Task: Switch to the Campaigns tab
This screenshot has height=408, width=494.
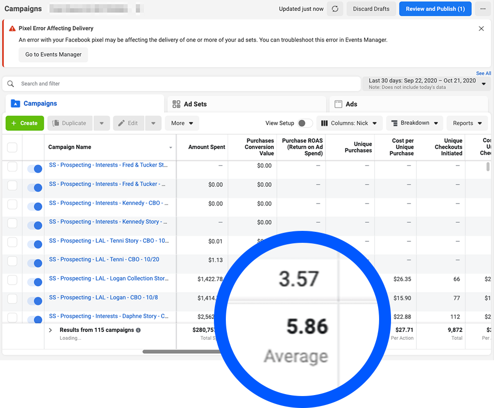Action: 85,103
